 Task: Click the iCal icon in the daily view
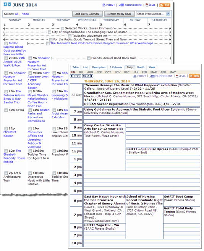coord(177,76)
